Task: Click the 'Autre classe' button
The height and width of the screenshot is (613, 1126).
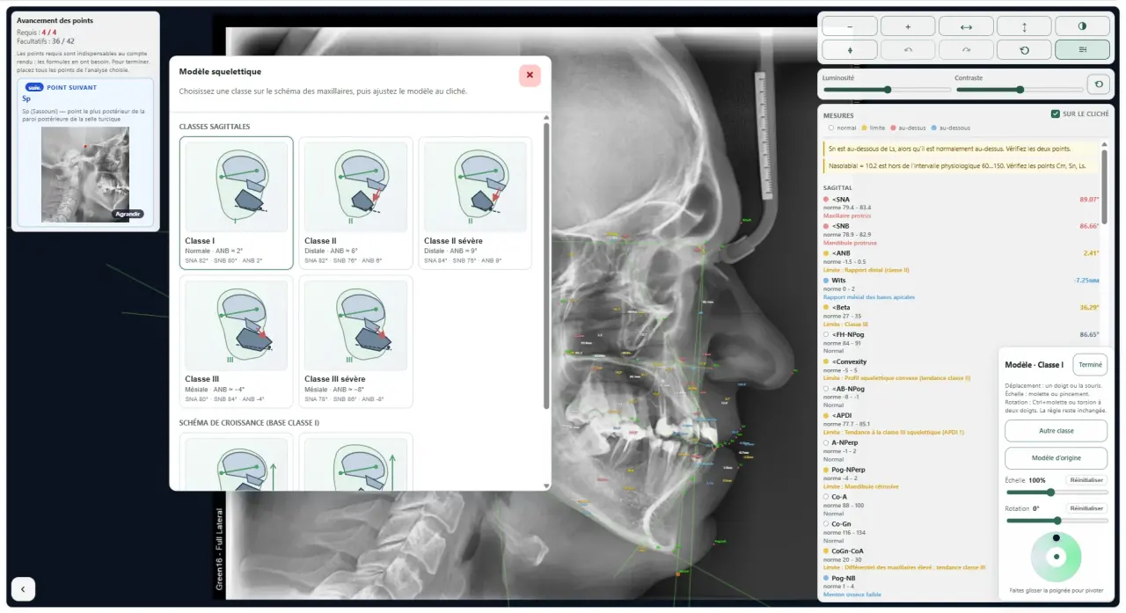Action: tap(1056, 431)
